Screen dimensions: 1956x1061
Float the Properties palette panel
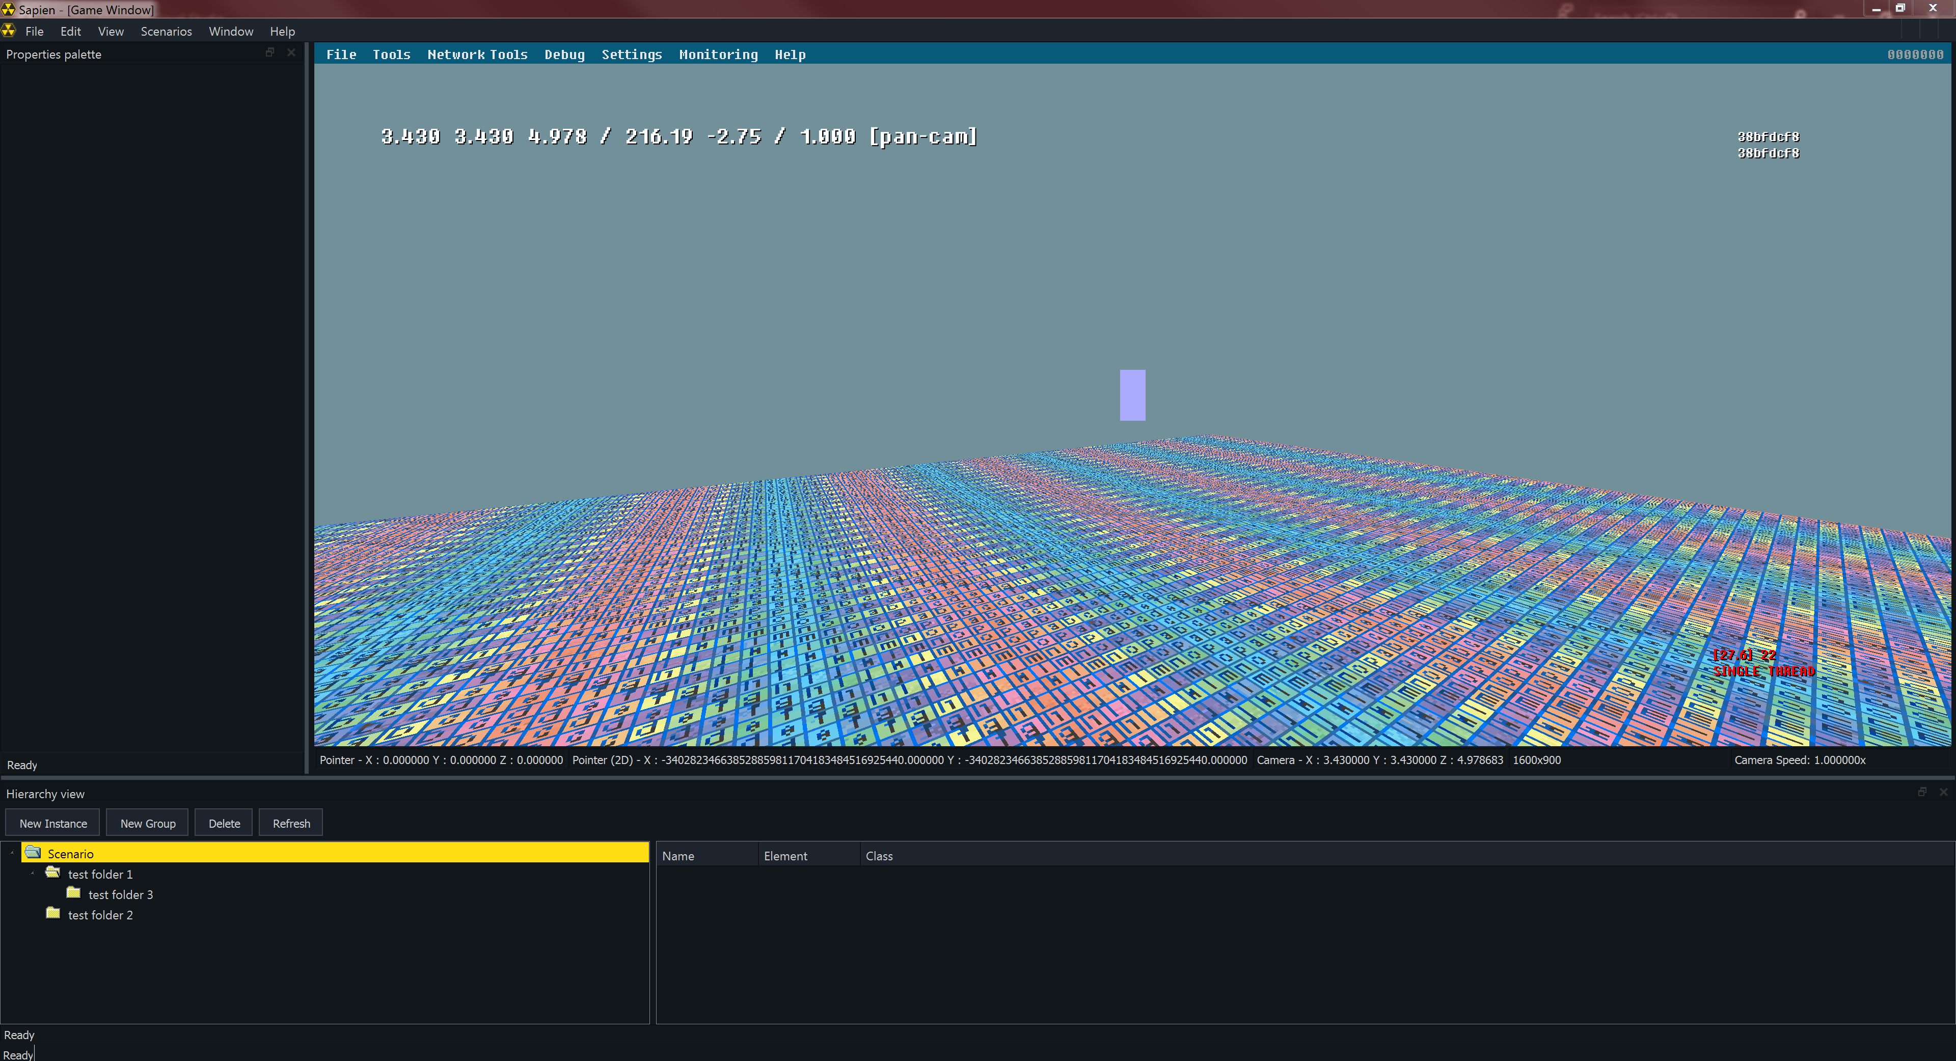tap(269, 52)
